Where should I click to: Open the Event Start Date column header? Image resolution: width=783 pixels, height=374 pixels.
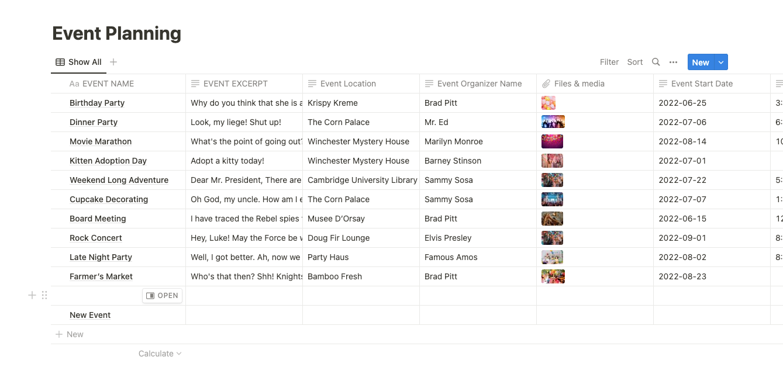(712, 84)
